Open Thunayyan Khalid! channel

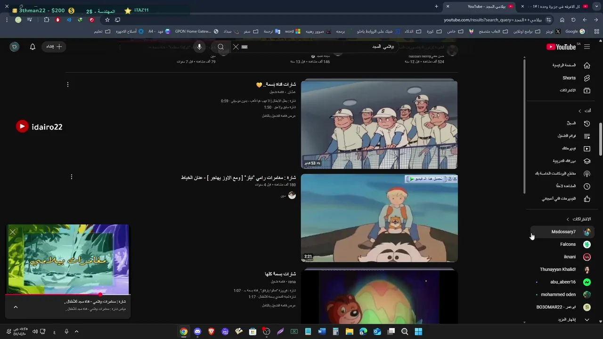click(x=562, y=270)
